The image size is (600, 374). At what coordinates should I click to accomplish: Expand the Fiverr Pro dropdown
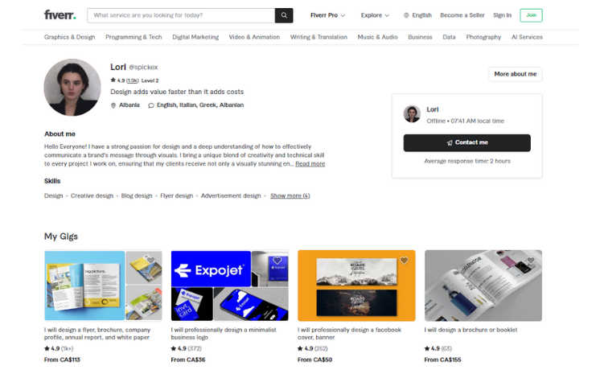pos(327,15)
